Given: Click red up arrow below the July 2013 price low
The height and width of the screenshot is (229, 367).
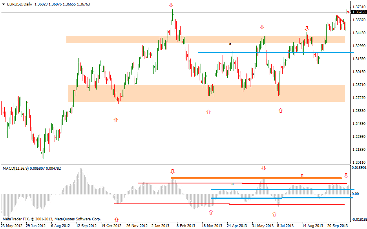Looking at the screenshot, I should click(280, 111).
